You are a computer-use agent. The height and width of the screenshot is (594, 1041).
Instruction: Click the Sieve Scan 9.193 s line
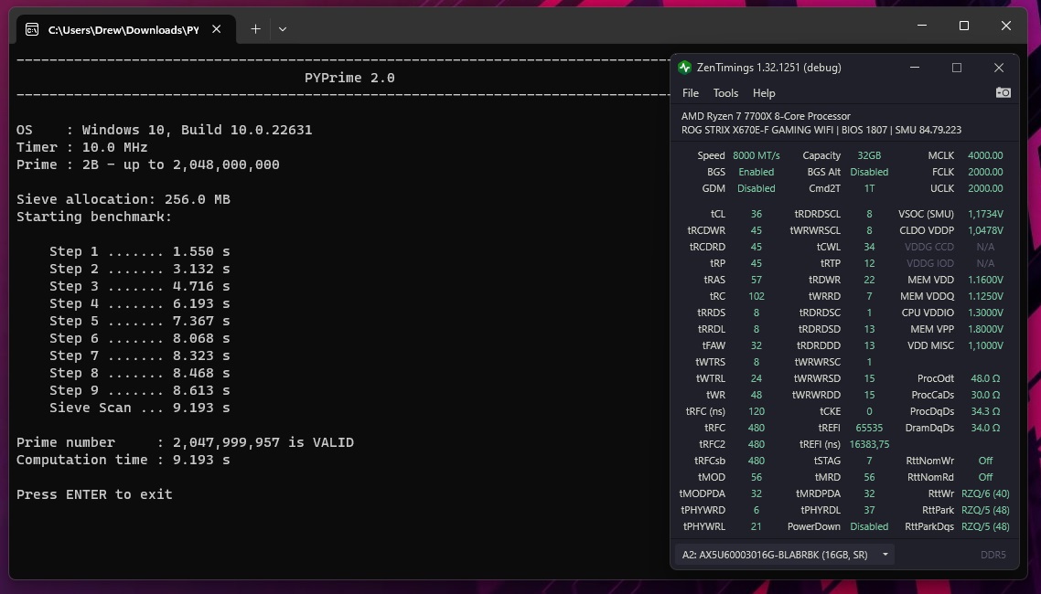pos(139,408)
